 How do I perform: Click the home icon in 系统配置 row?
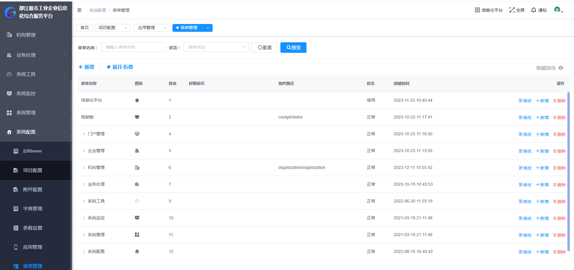[x=137, y=252]
